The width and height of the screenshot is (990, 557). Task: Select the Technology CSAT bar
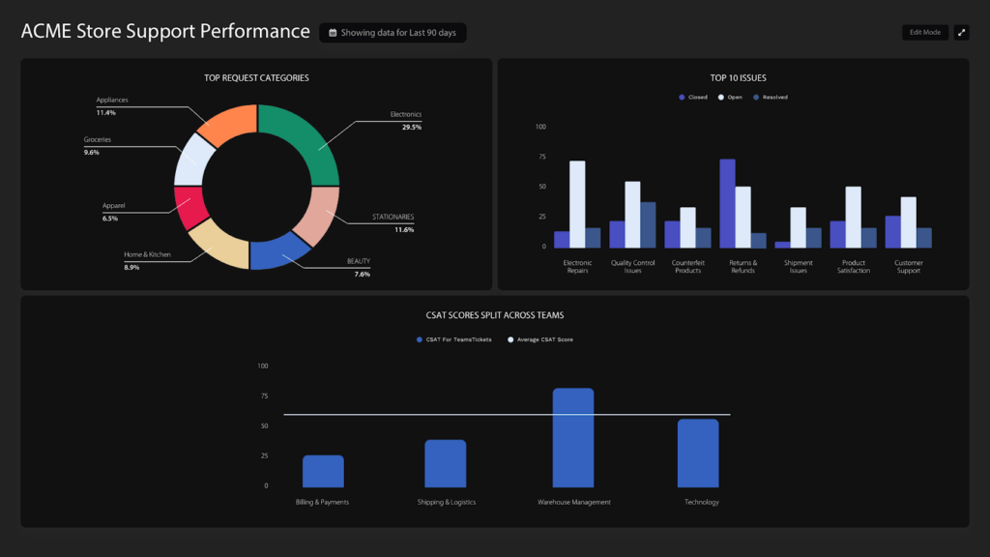point(698,453)
